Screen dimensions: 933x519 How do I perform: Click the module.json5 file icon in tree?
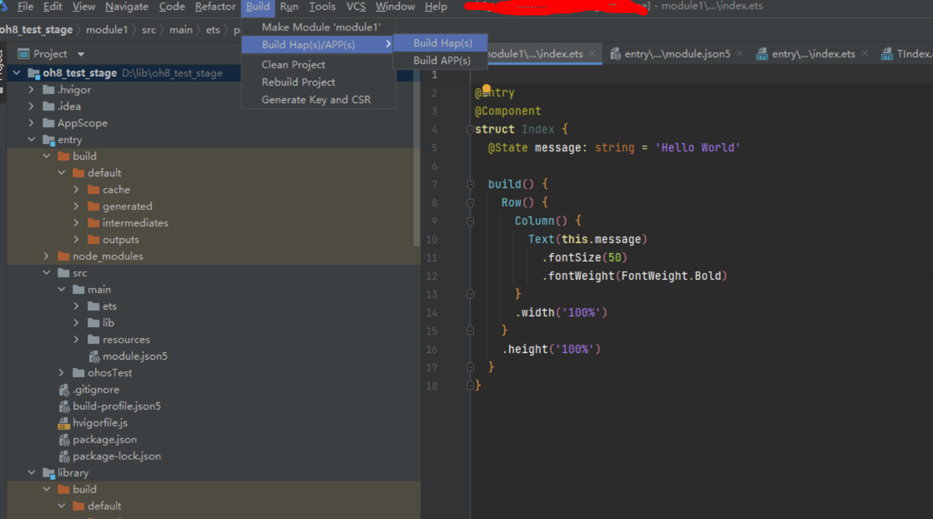[94, 357]
